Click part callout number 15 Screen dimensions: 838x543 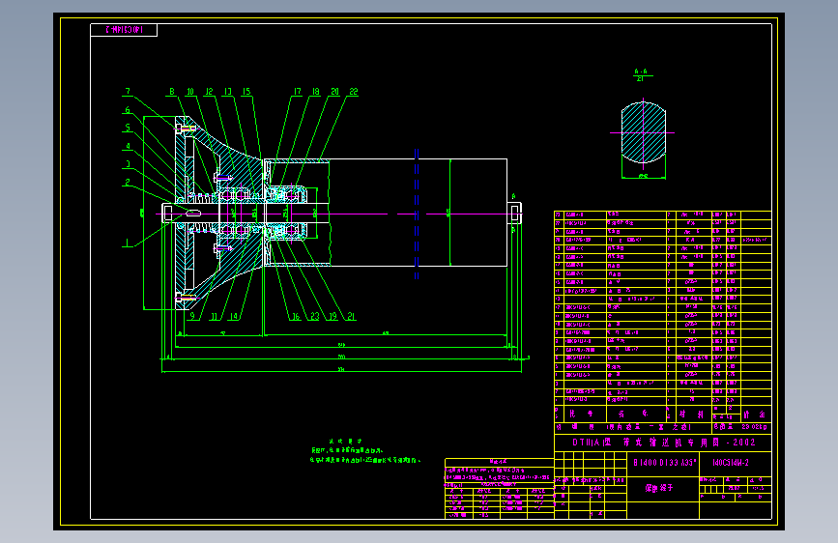(246, 92)
